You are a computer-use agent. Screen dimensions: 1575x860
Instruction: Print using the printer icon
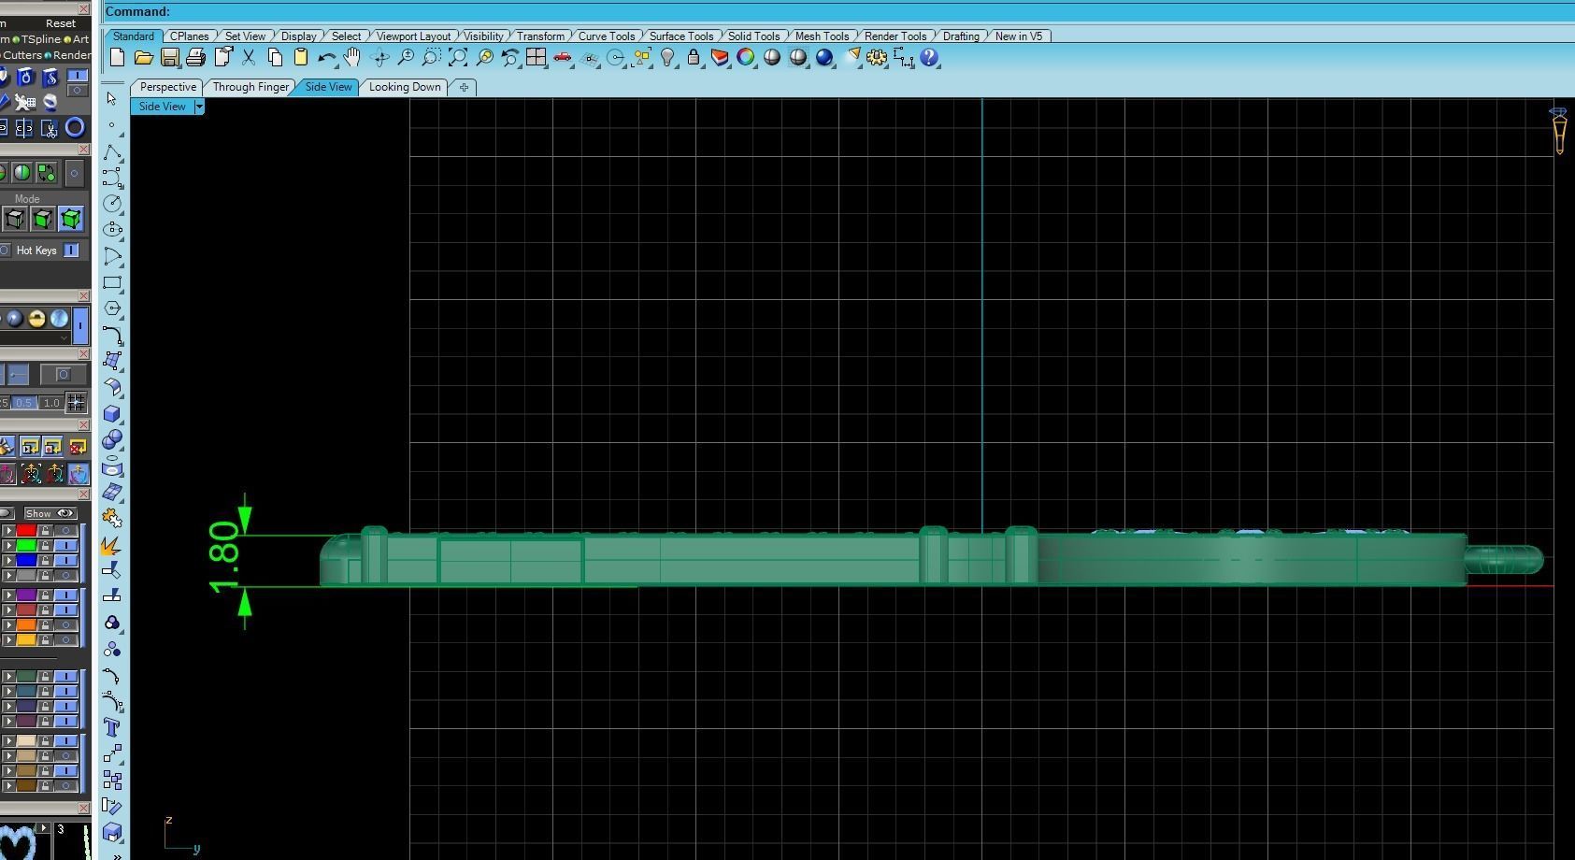click(195, 58)
